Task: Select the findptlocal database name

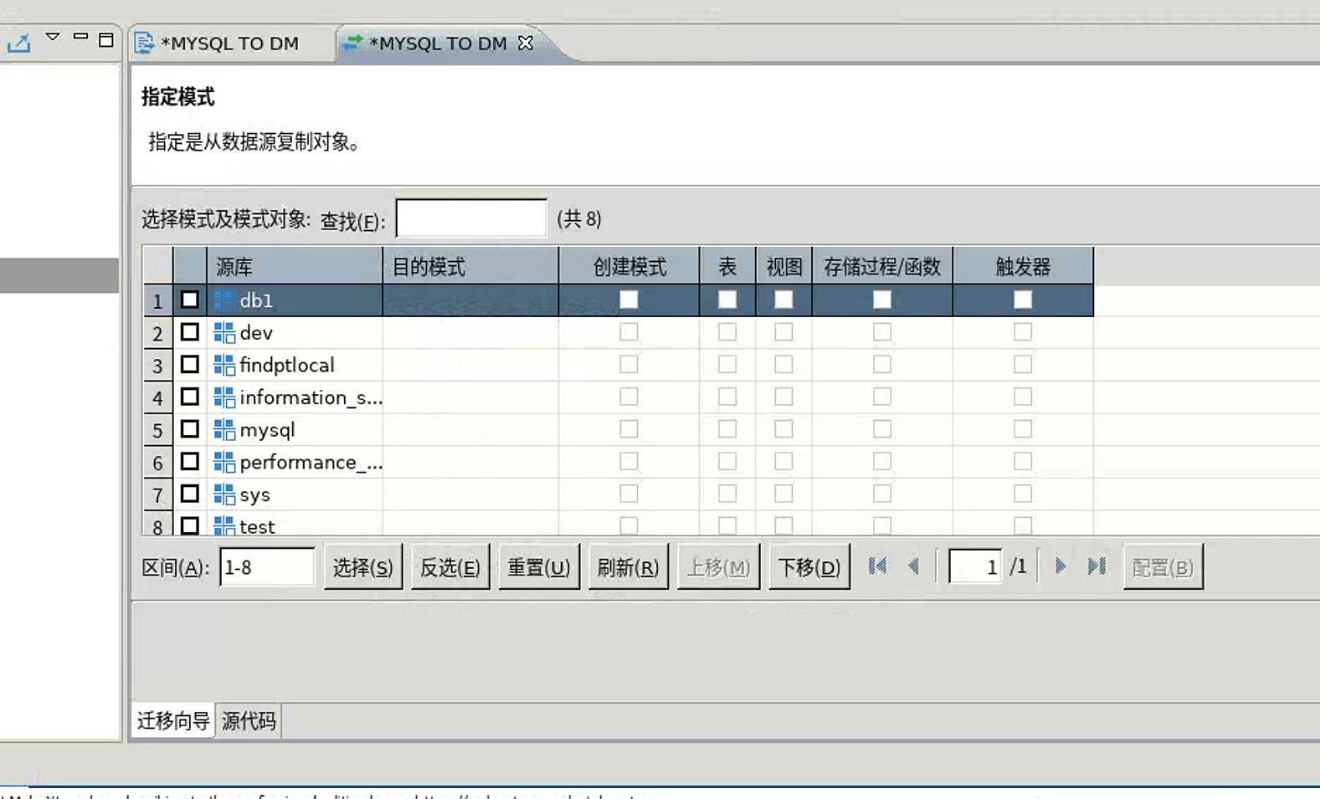Action: (x=287, y=365)
